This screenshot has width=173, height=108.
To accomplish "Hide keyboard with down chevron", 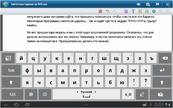I will pos(6,105).
